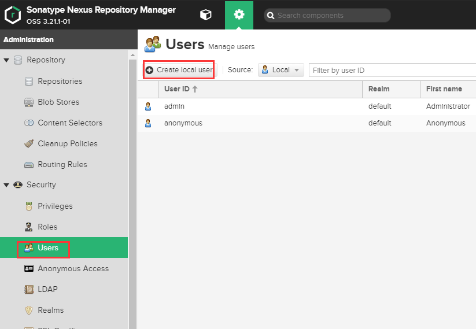Click the admin row default realm cell
The width and height of the screenshot is (476, 329).
click(x=379, y=106)
